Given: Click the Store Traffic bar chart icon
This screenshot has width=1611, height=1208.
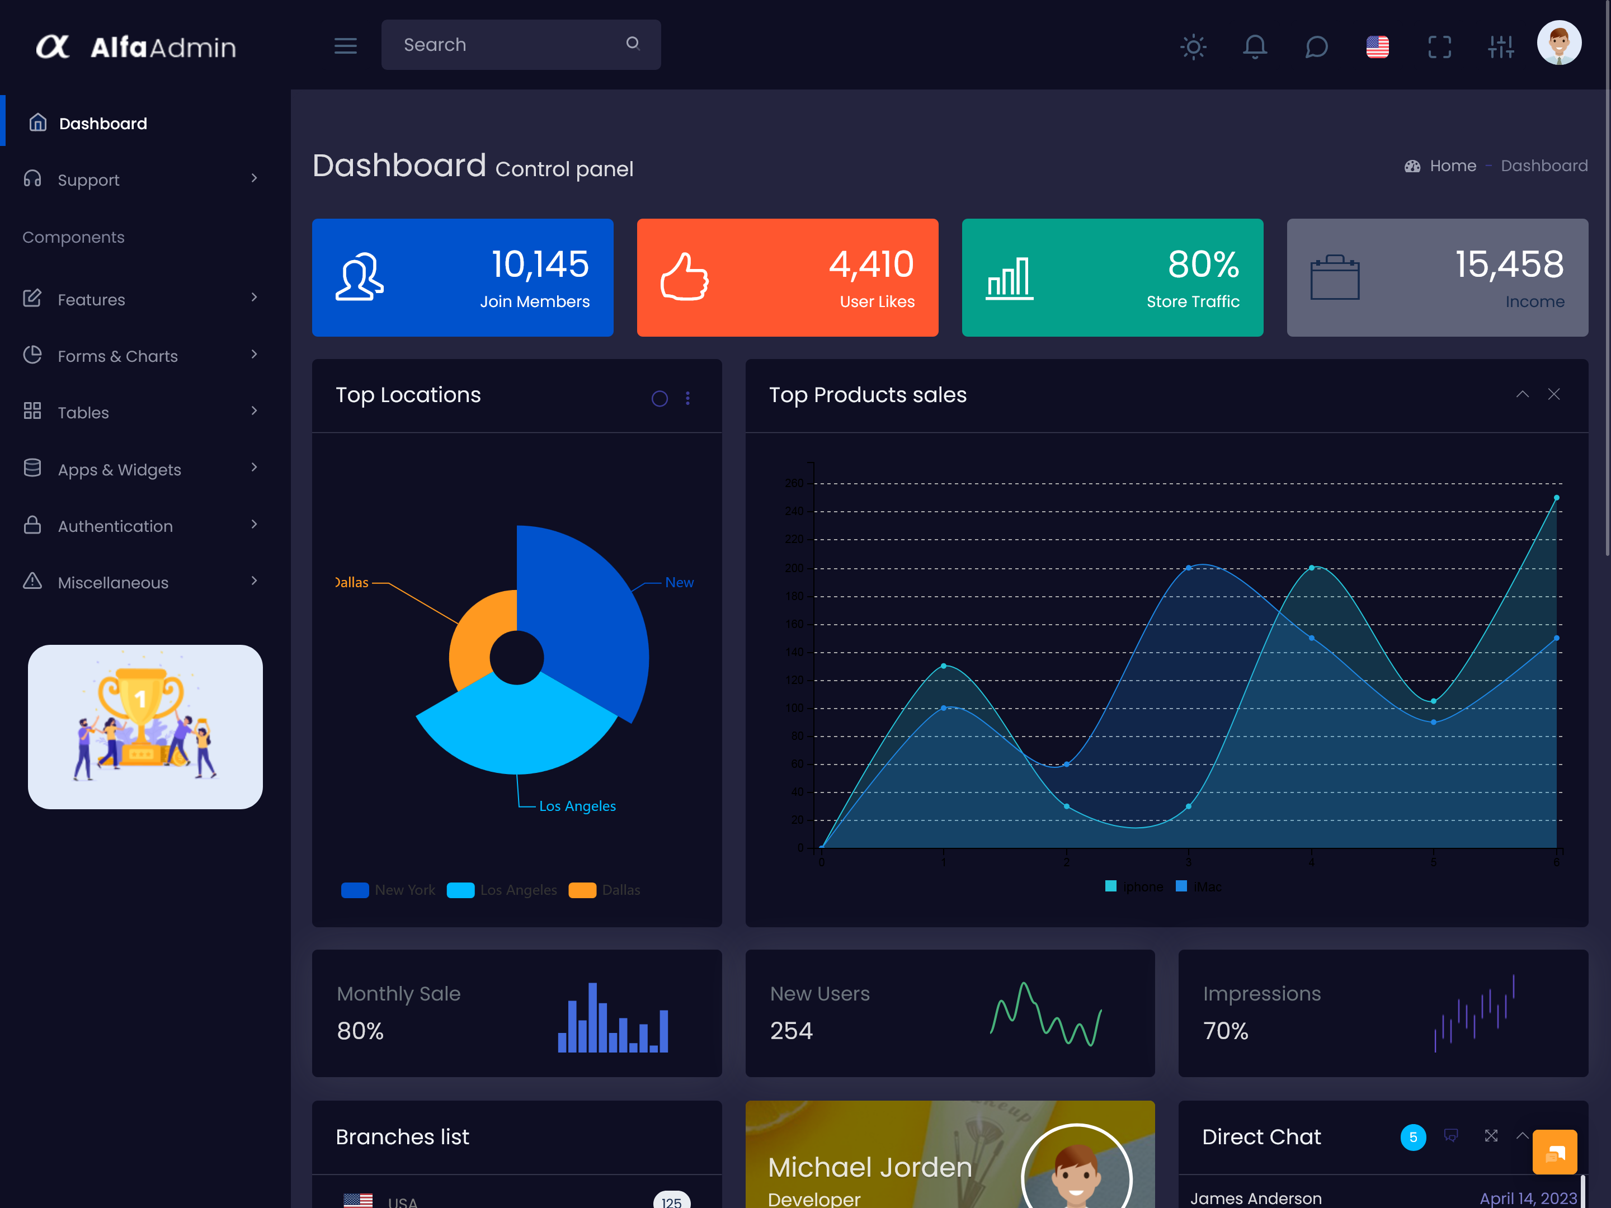Looking at the screenshot, I should (x=1010, y=278).
